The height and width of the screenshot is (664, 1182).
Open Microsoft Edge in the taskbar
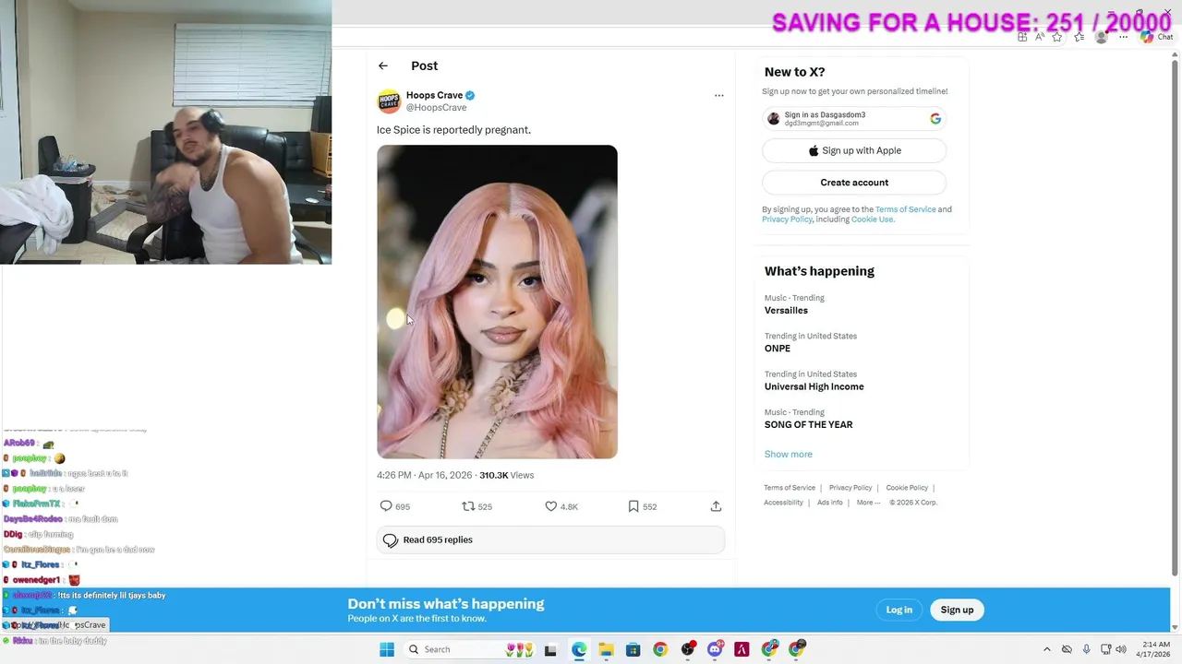tap(578, 649)
